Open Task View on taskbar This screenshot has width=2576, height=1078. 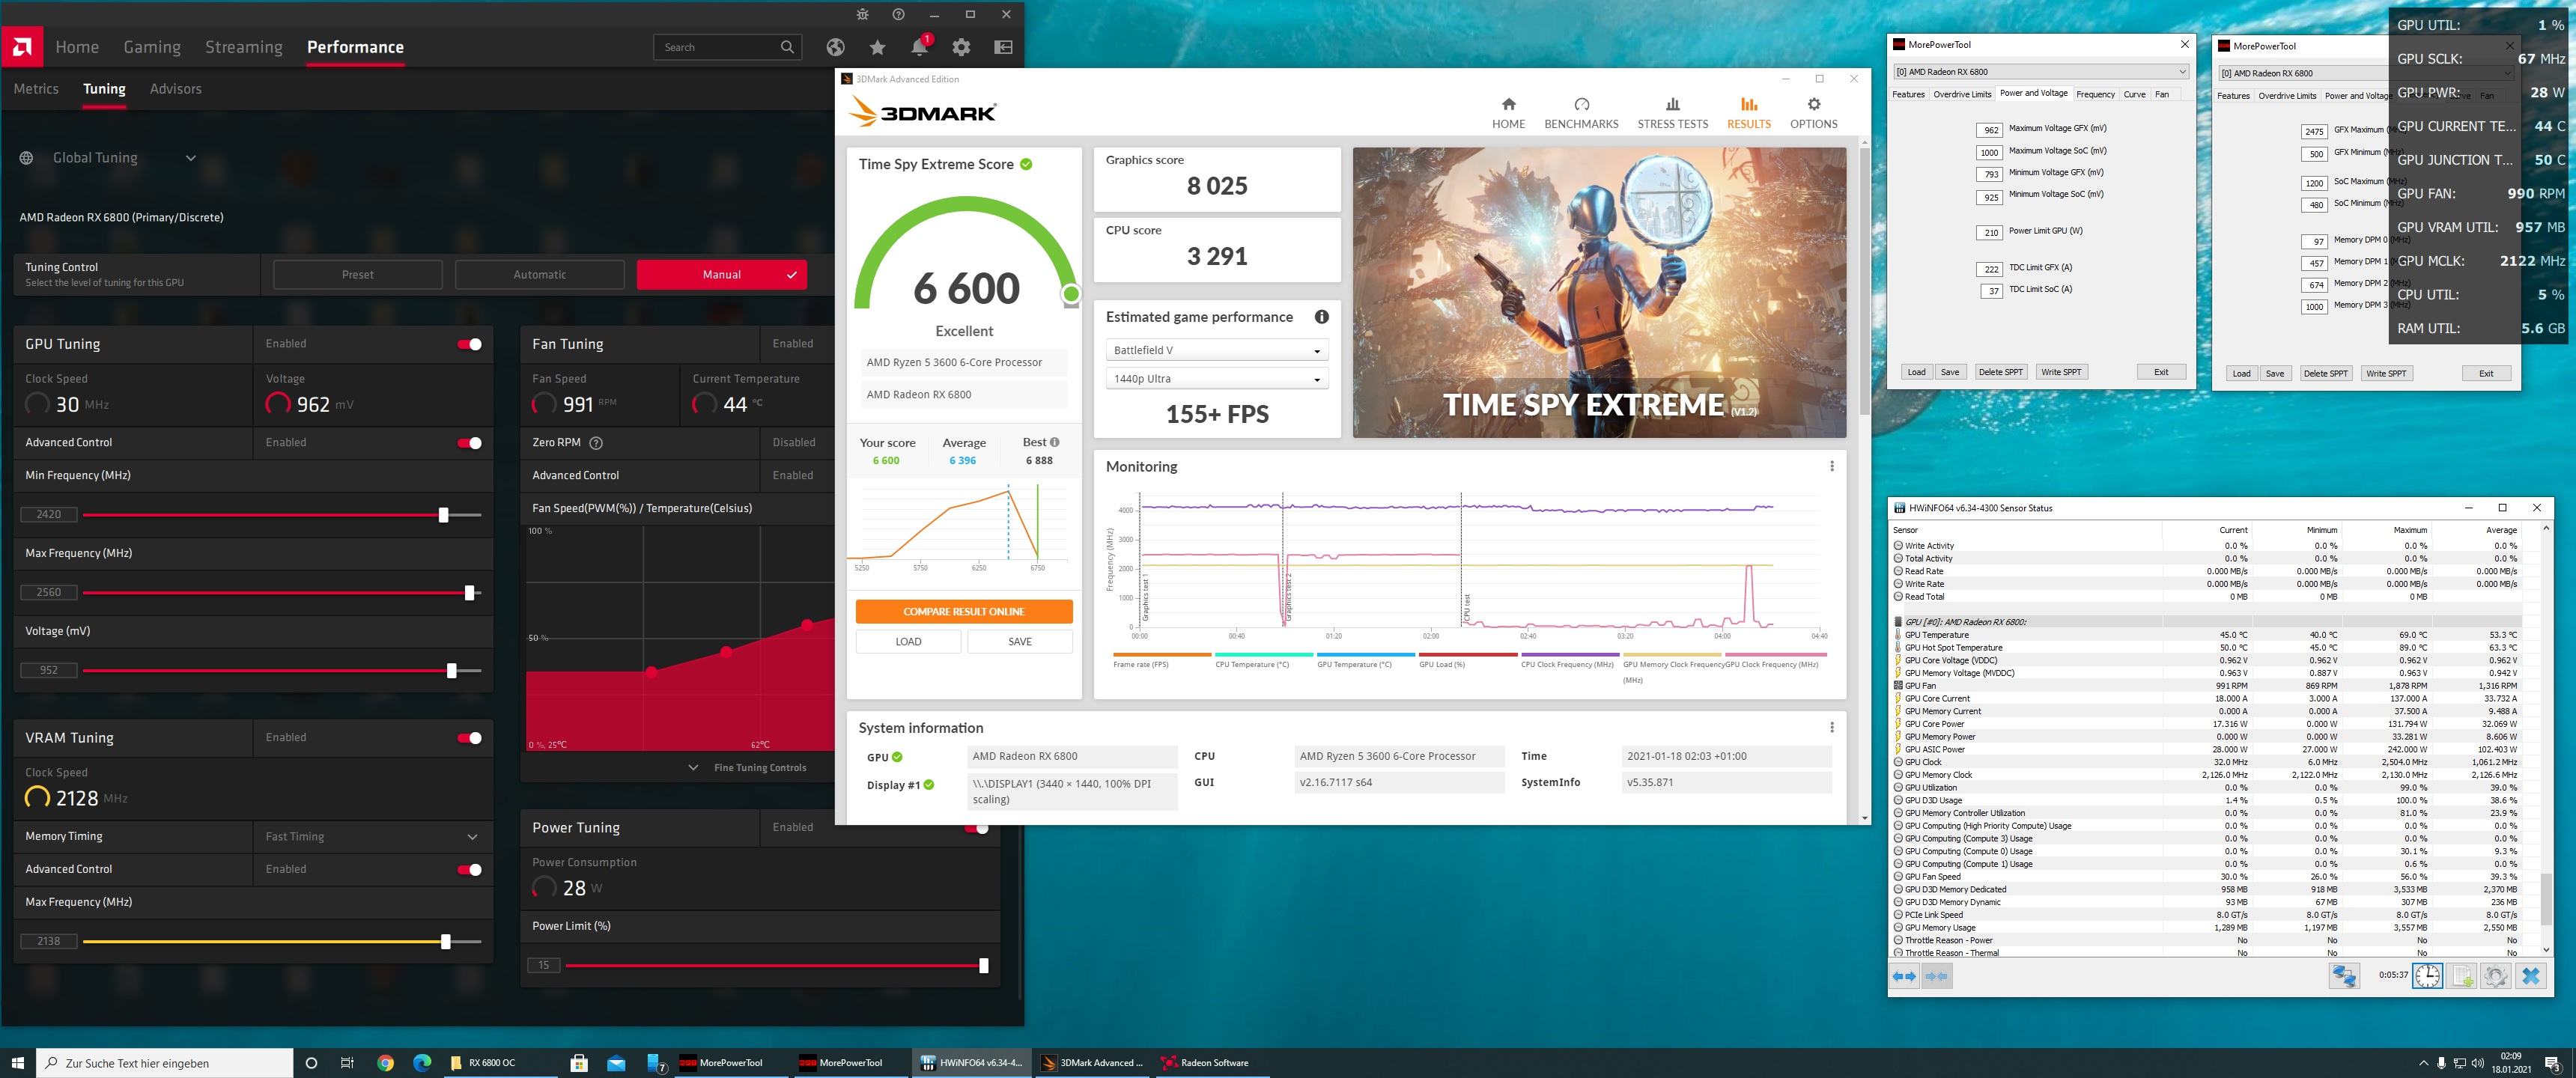coord(347,1063)
